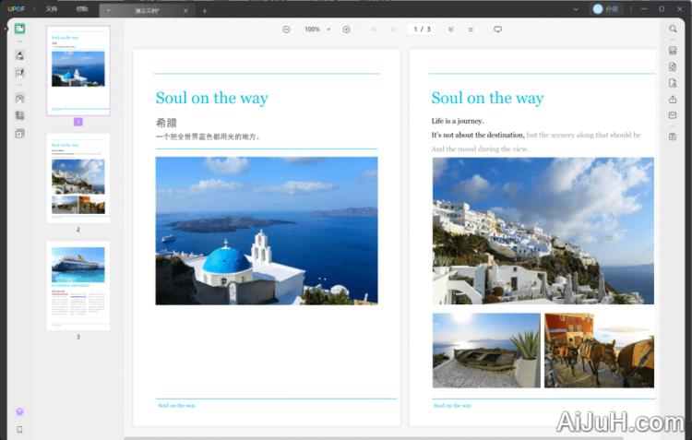Image resolution: width=692 pixels, height=440 pixels.
Task: Zoom out with the minus button
Action: [286, 30]
